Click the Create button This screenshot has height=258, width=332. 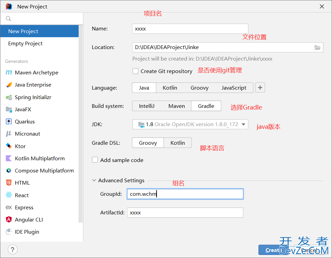(x=273, y=250)
